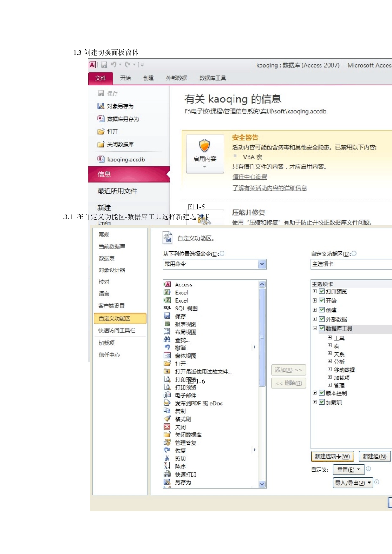Screen dimensions: 392x554
Task: Click the 启用内容 button
Action: [x=205, y=154]
